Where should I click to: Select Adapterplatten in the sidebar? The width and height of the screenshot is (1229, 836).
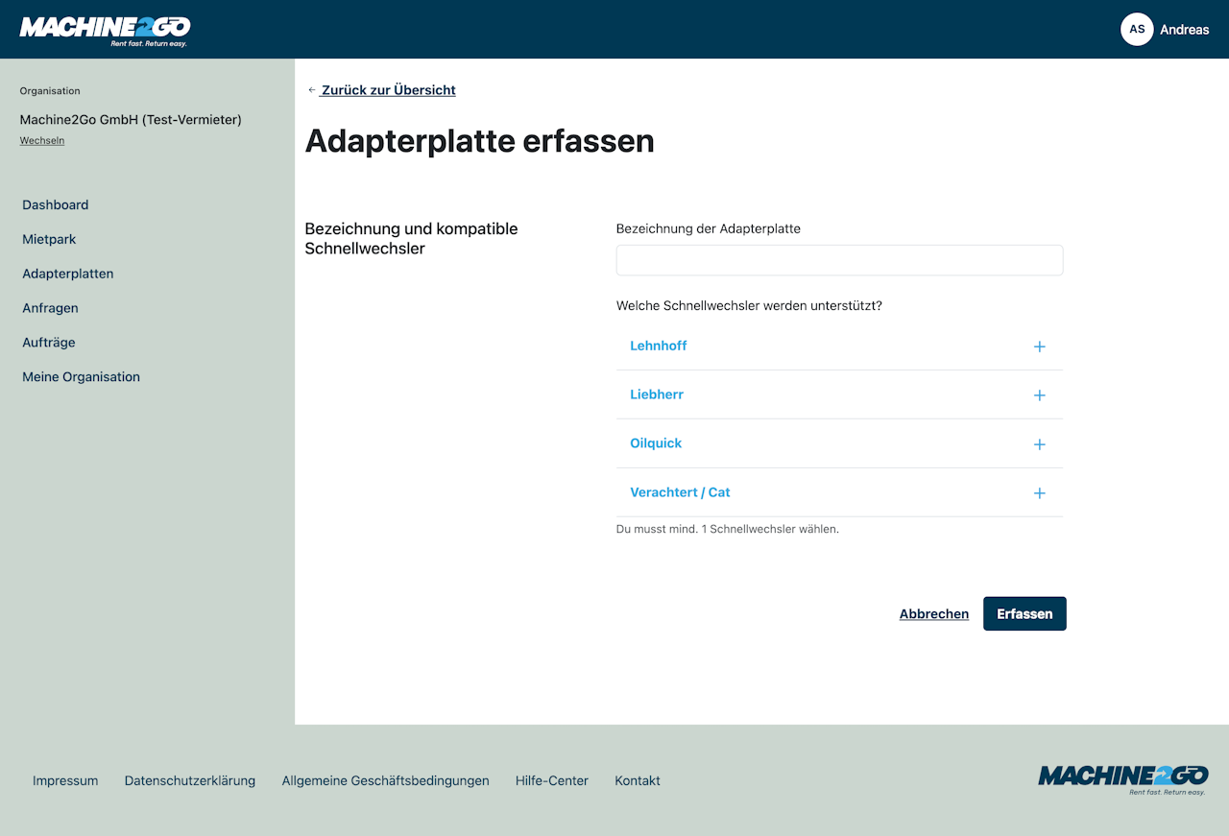tap(68, 274)
